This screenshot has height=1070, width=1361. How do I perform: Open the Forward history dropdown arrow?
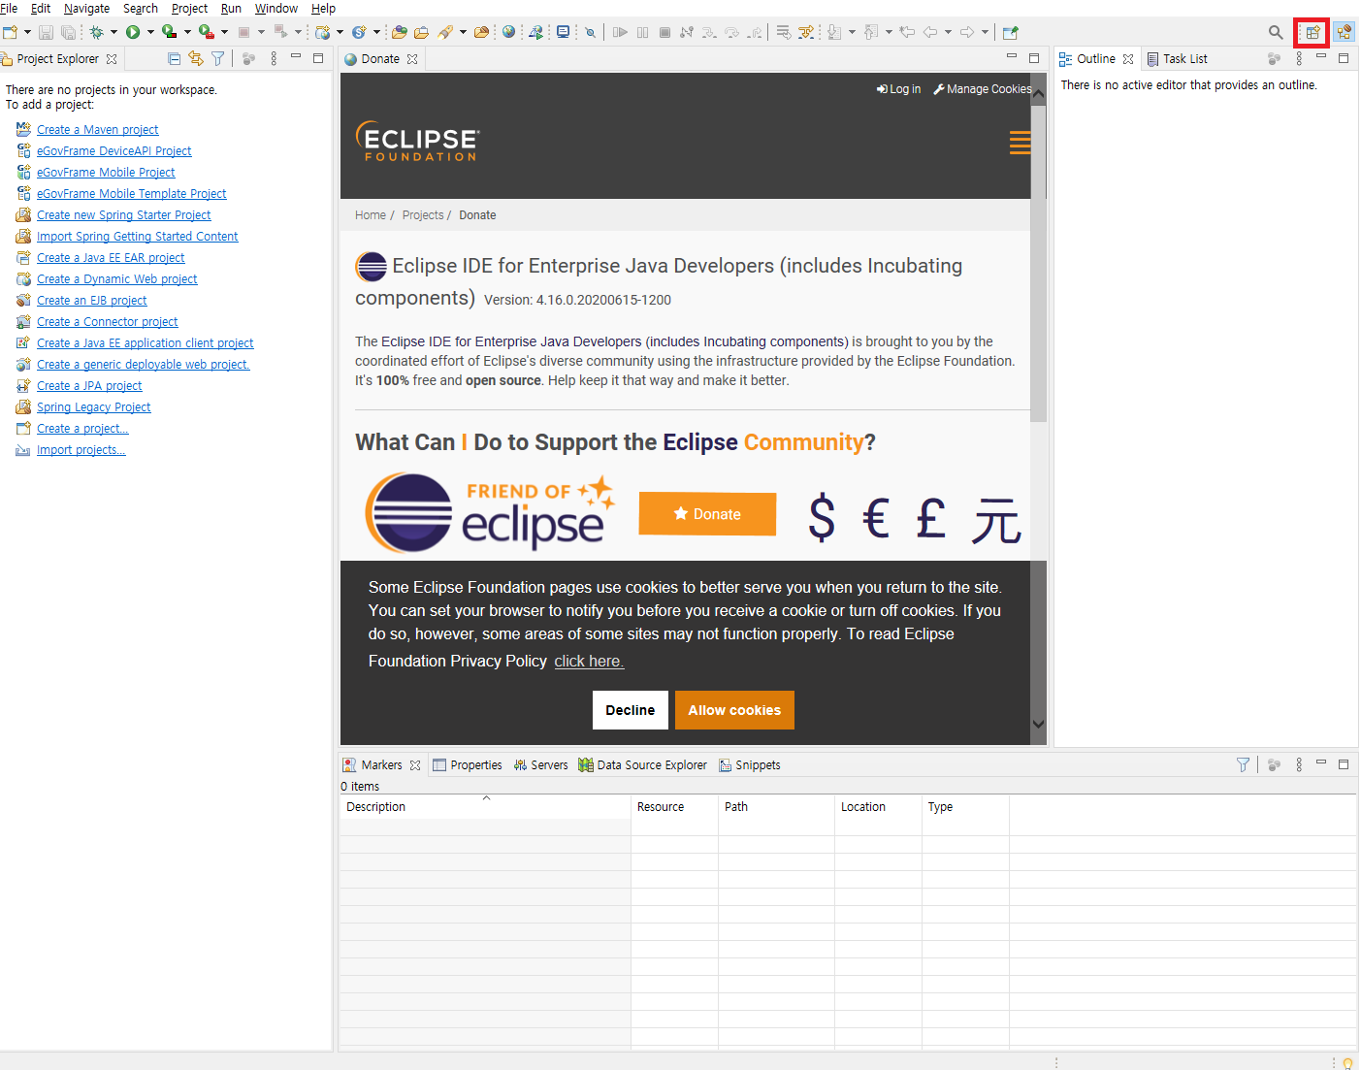tap(985, 32)
